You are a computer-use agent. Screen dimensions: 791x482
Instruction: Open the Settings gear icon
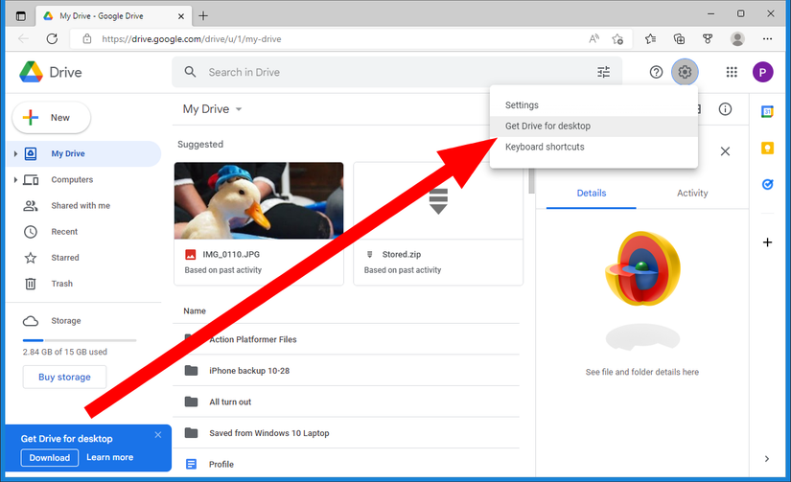pyautogui.click(x=685, y=72)
